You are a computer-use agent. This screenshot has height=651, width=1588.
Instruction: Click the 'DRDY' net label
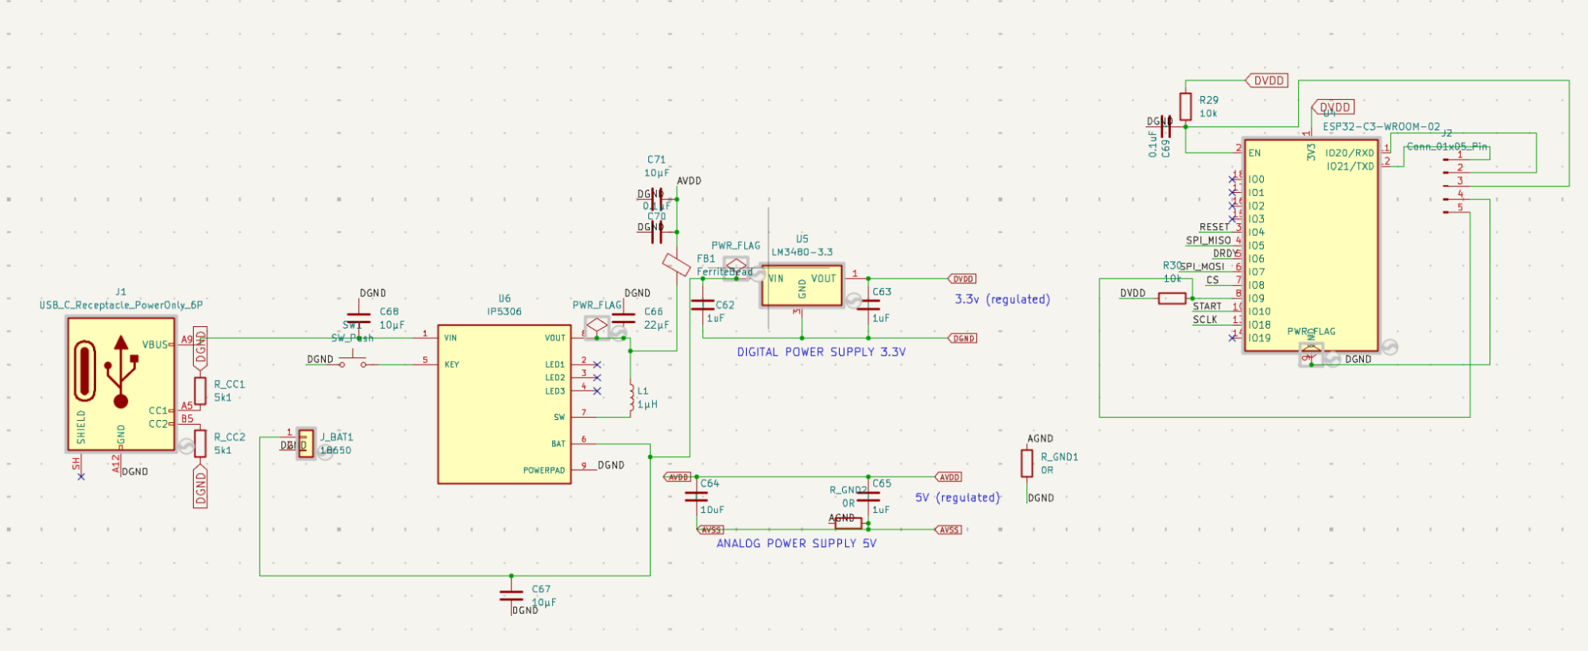pos(1224,253)
